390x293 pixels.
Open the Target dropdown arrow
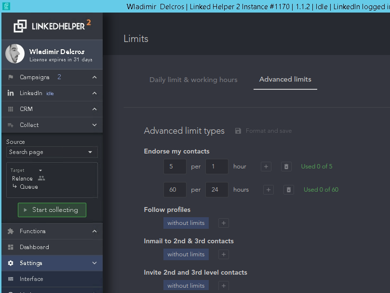pos(40,170)
